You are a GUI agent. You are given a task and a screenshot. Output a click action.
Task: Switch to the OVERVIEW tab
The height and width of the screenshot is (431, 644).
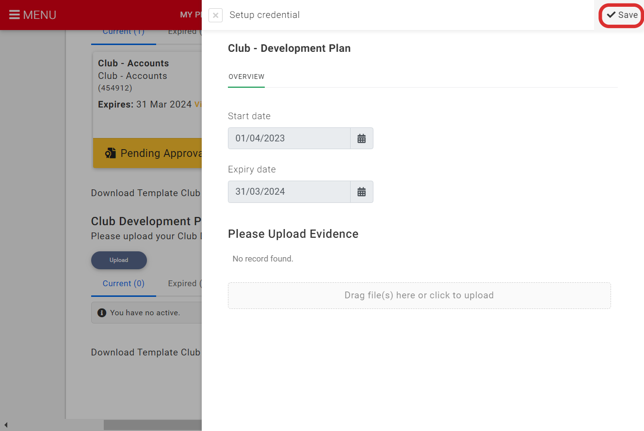246,77
